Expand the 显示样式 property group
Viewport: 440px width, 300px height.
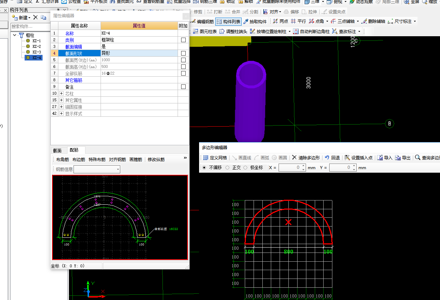[62, 114]
